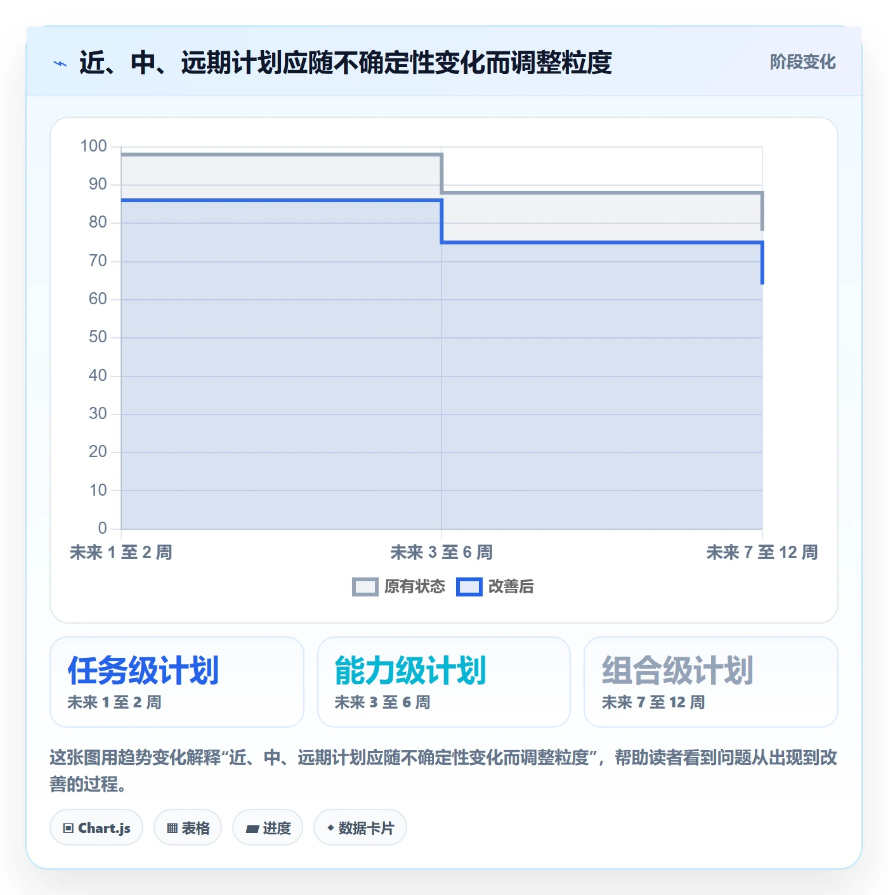Click the subtitle 未来 1 至 2 周 in 任务级计划 card
Screen dimensions: 888x895
pos(115,702)
